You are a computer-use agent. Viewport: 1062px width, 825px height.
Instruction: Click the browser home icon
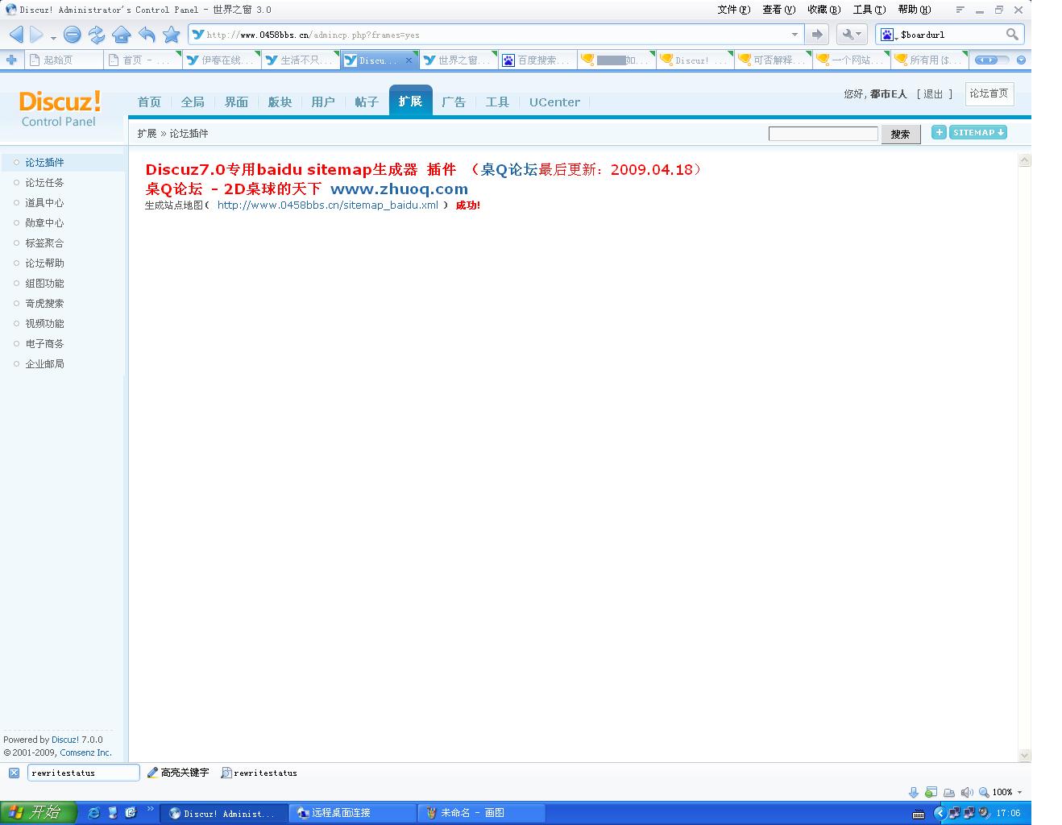pos(122,34)
